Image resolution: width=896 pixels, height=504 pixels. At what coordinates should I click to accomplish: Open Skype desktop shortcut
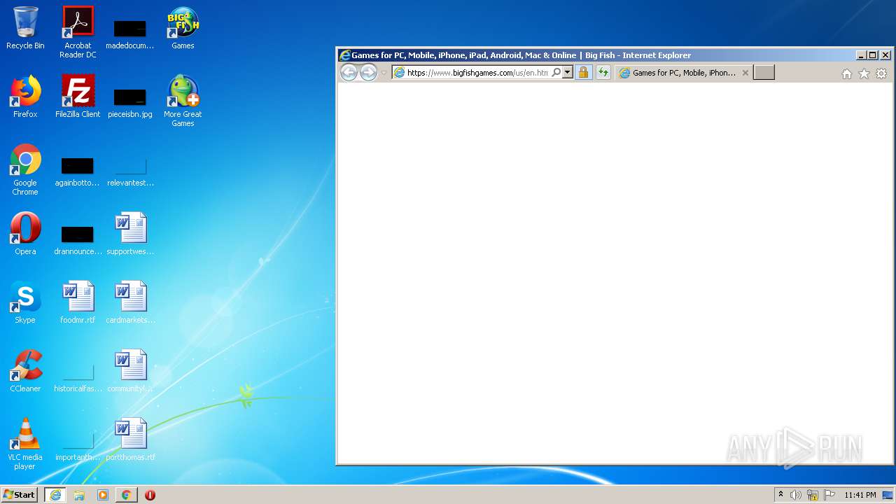(x=25, y=302)
